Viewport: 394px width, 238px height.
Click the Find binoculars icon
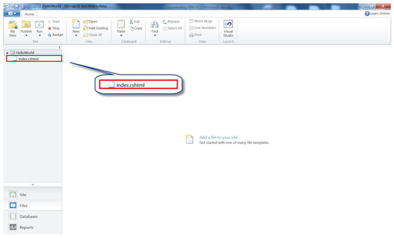point(154,24)
